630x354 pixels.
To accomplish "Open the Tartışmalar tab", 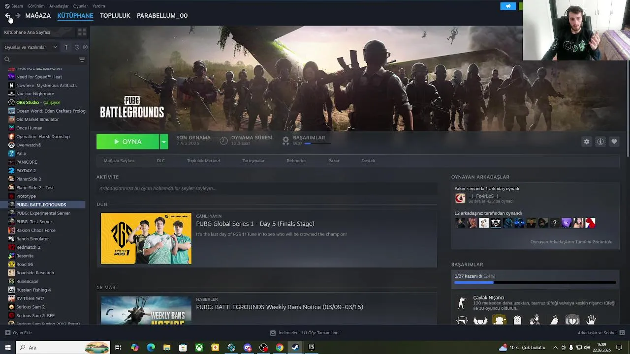I will [253, 161].
